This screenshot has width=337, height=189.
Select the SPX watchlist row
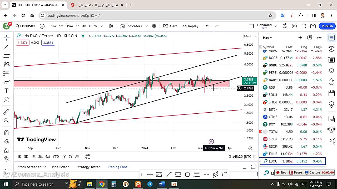[292, 139]
